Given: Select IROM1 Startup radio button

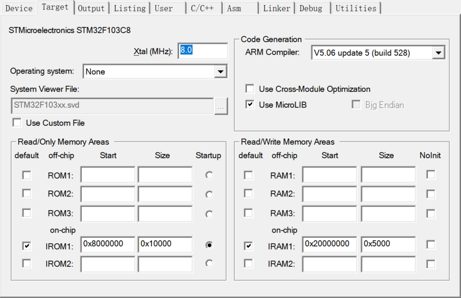Looking at the screenshot, I should click(209, 245).
